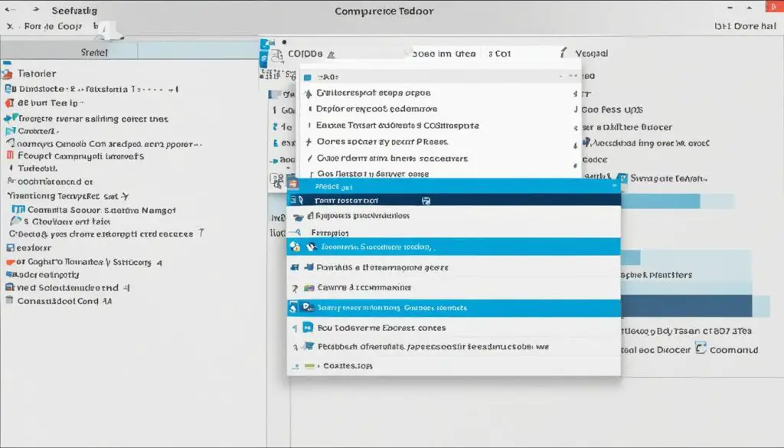The image size is (784, 448).
Task: Click the icon before 'PonatUS a Hoteamaoiore'
Action: coord(309,267)
